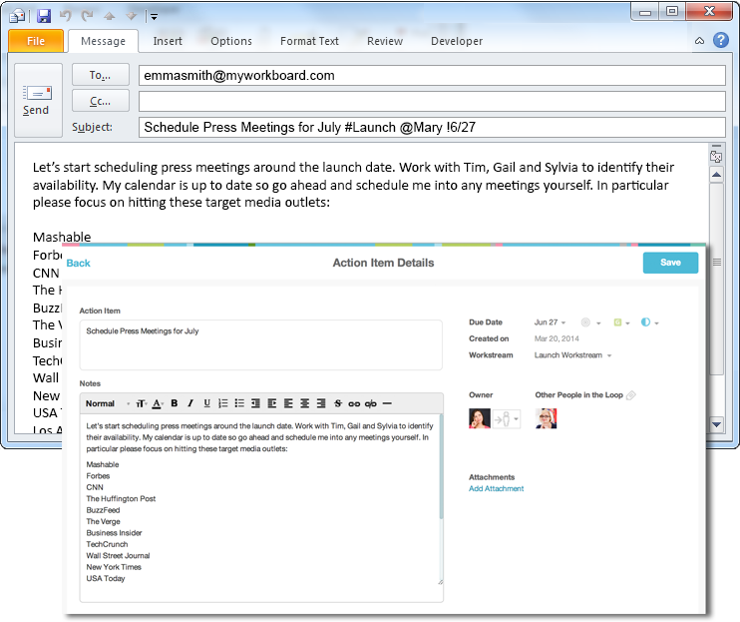This screenshot has height=622, width=740.
Task: Open the File tab
Action: coord(36,41)
